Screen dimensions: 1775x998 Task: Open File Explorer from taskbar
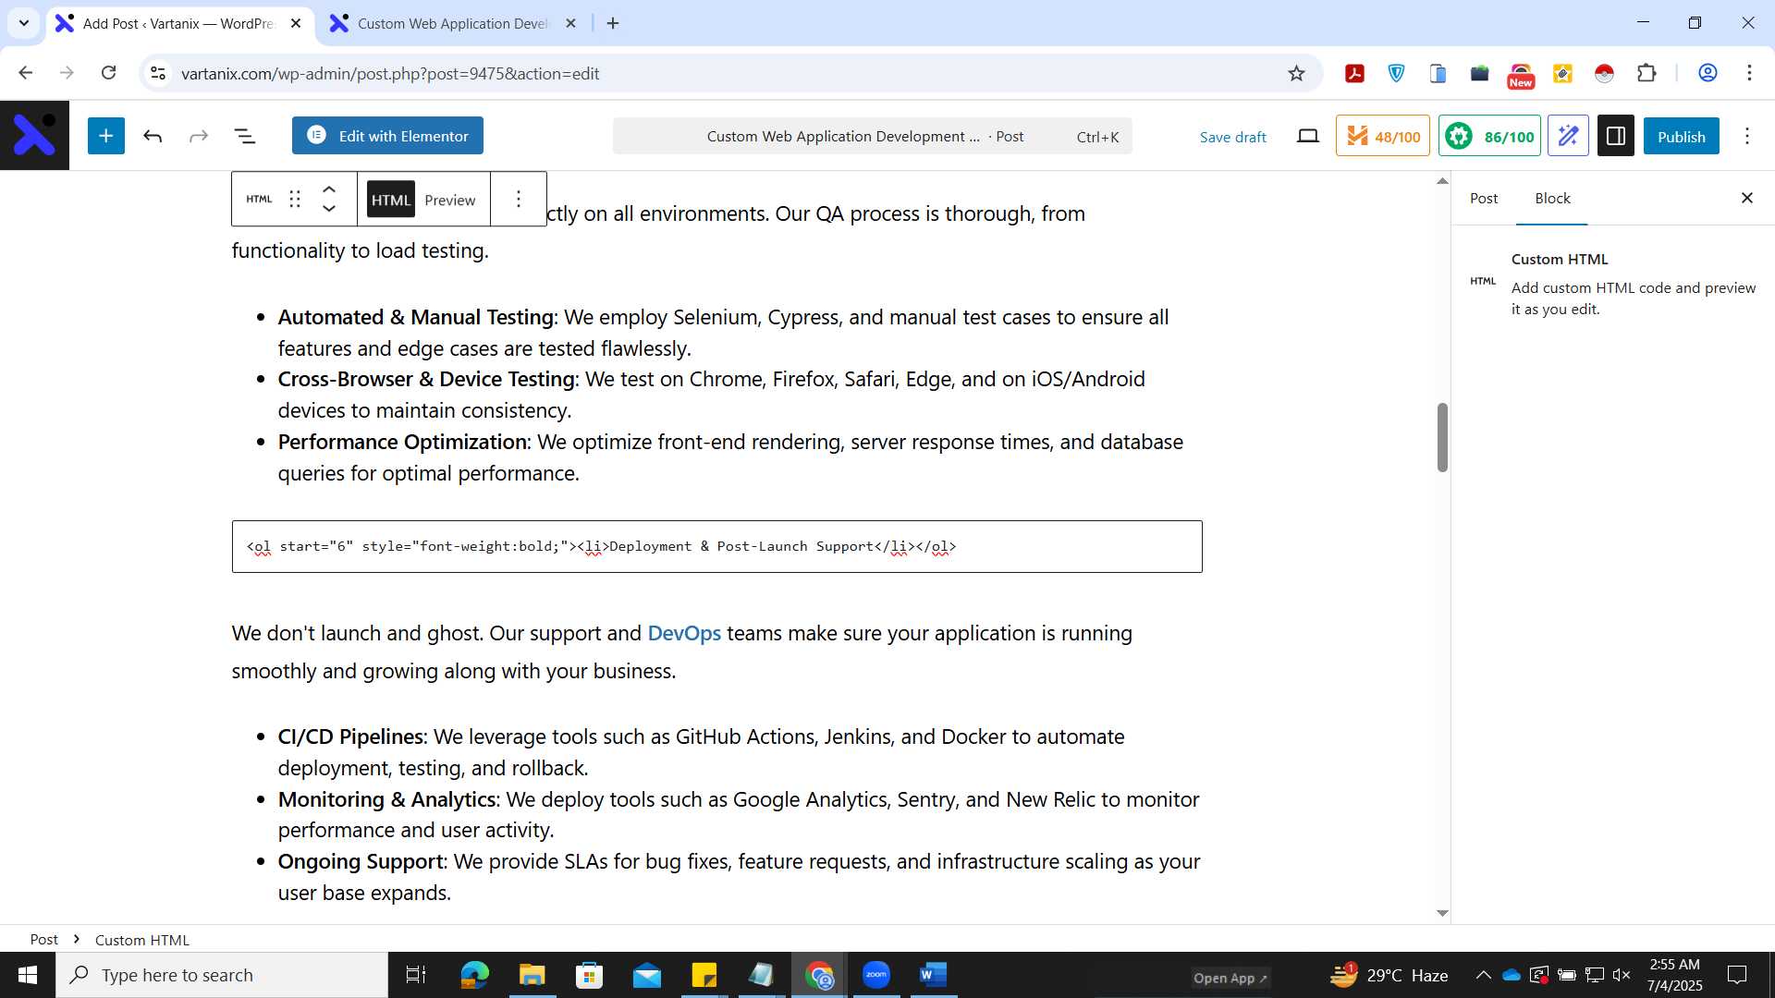click(532, 975)
